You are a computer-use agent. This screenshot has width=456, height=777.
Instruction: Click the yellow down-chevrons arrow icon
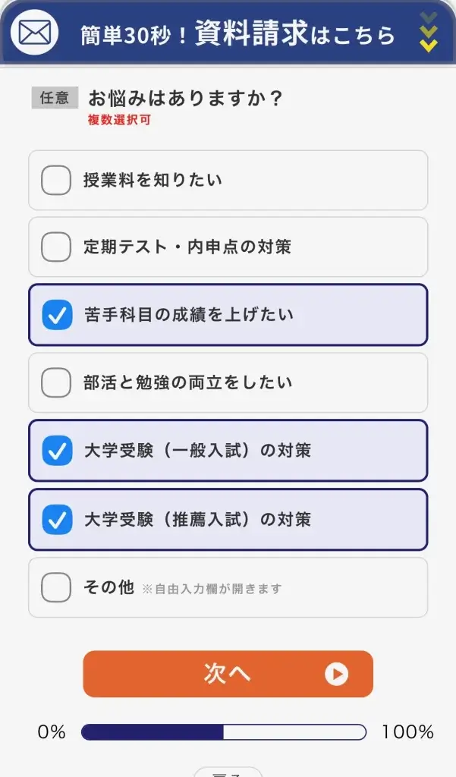[x=429, y=33]
